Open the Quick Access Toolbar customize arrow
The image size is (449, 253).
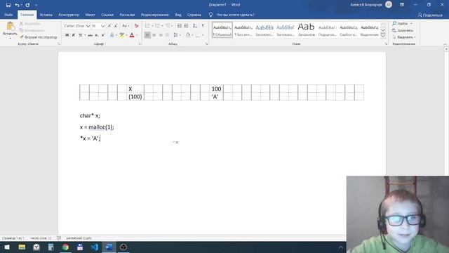click(36, 5)
